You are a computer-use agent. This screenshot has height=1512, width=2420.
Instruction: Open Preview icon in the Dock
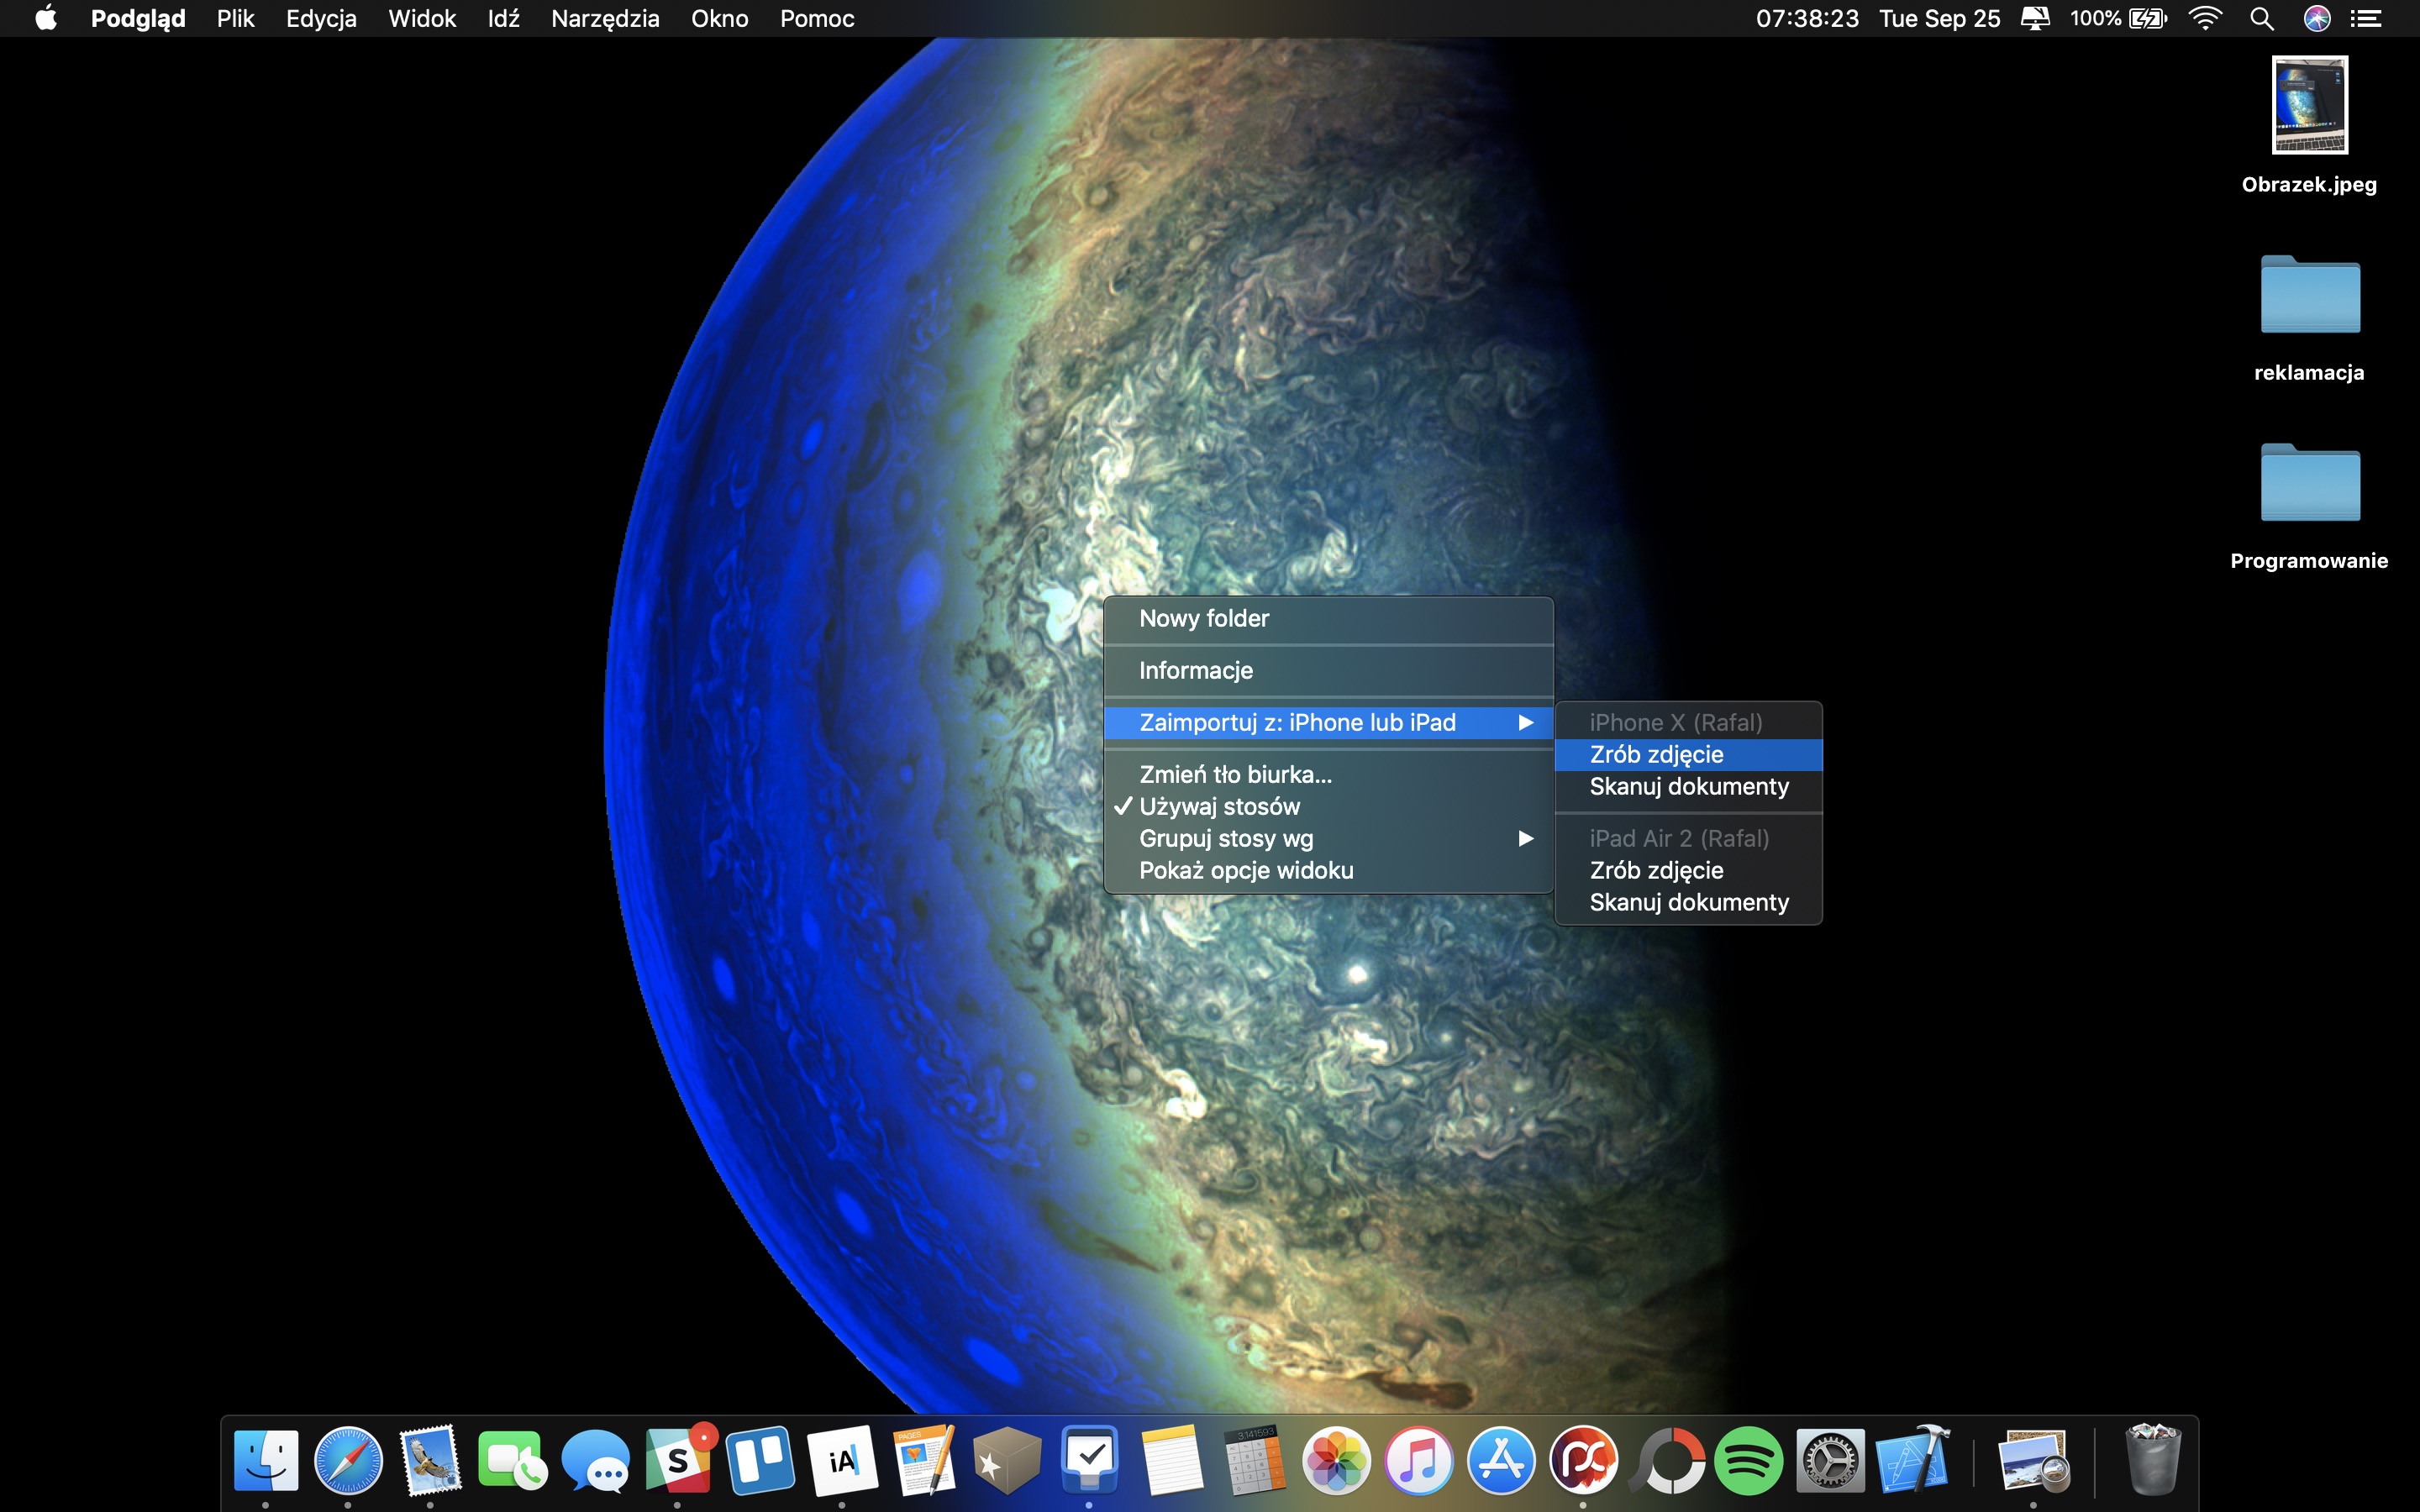click(2033, 1461)
